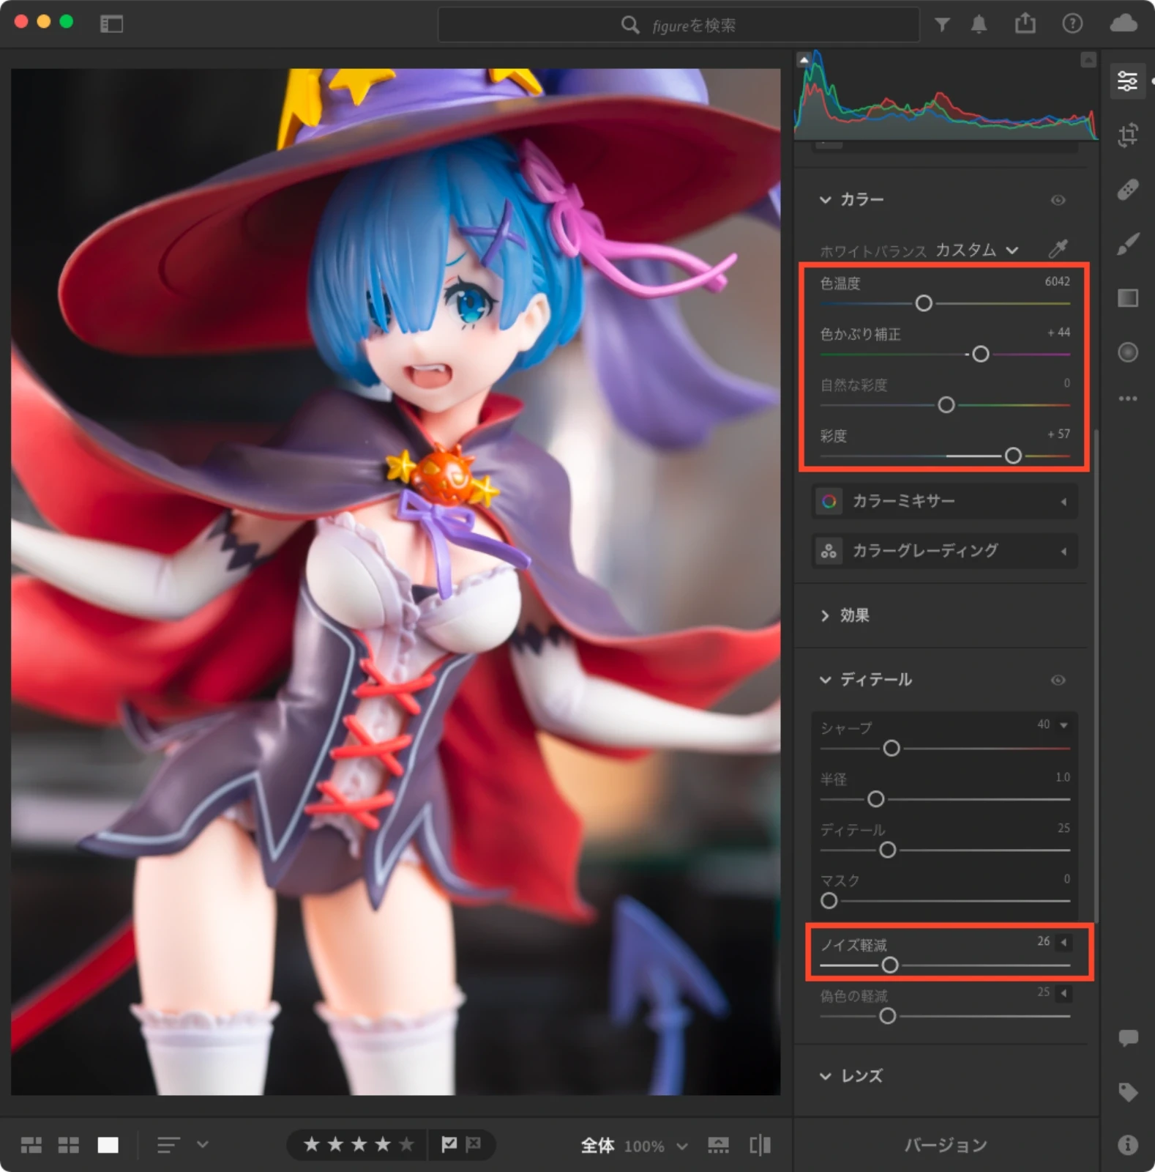Switch to square grid view
This screenshot has width=1155, height=1172.
click(69, 1145)
